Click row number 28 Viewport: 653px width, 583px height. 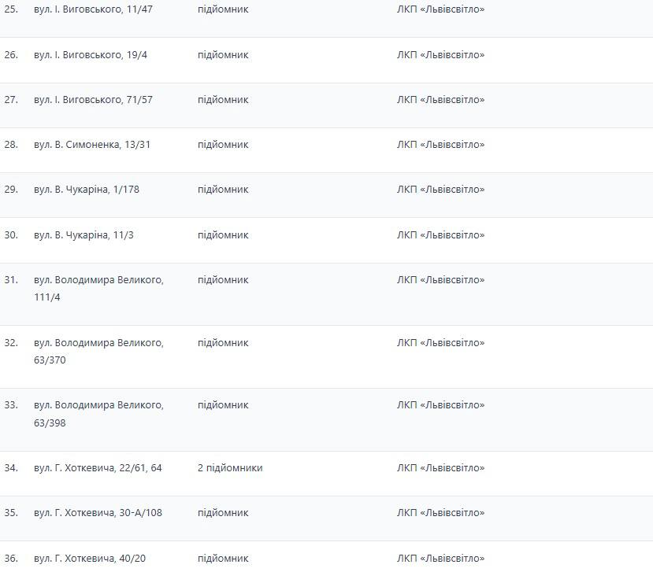[x=11, y=145]
